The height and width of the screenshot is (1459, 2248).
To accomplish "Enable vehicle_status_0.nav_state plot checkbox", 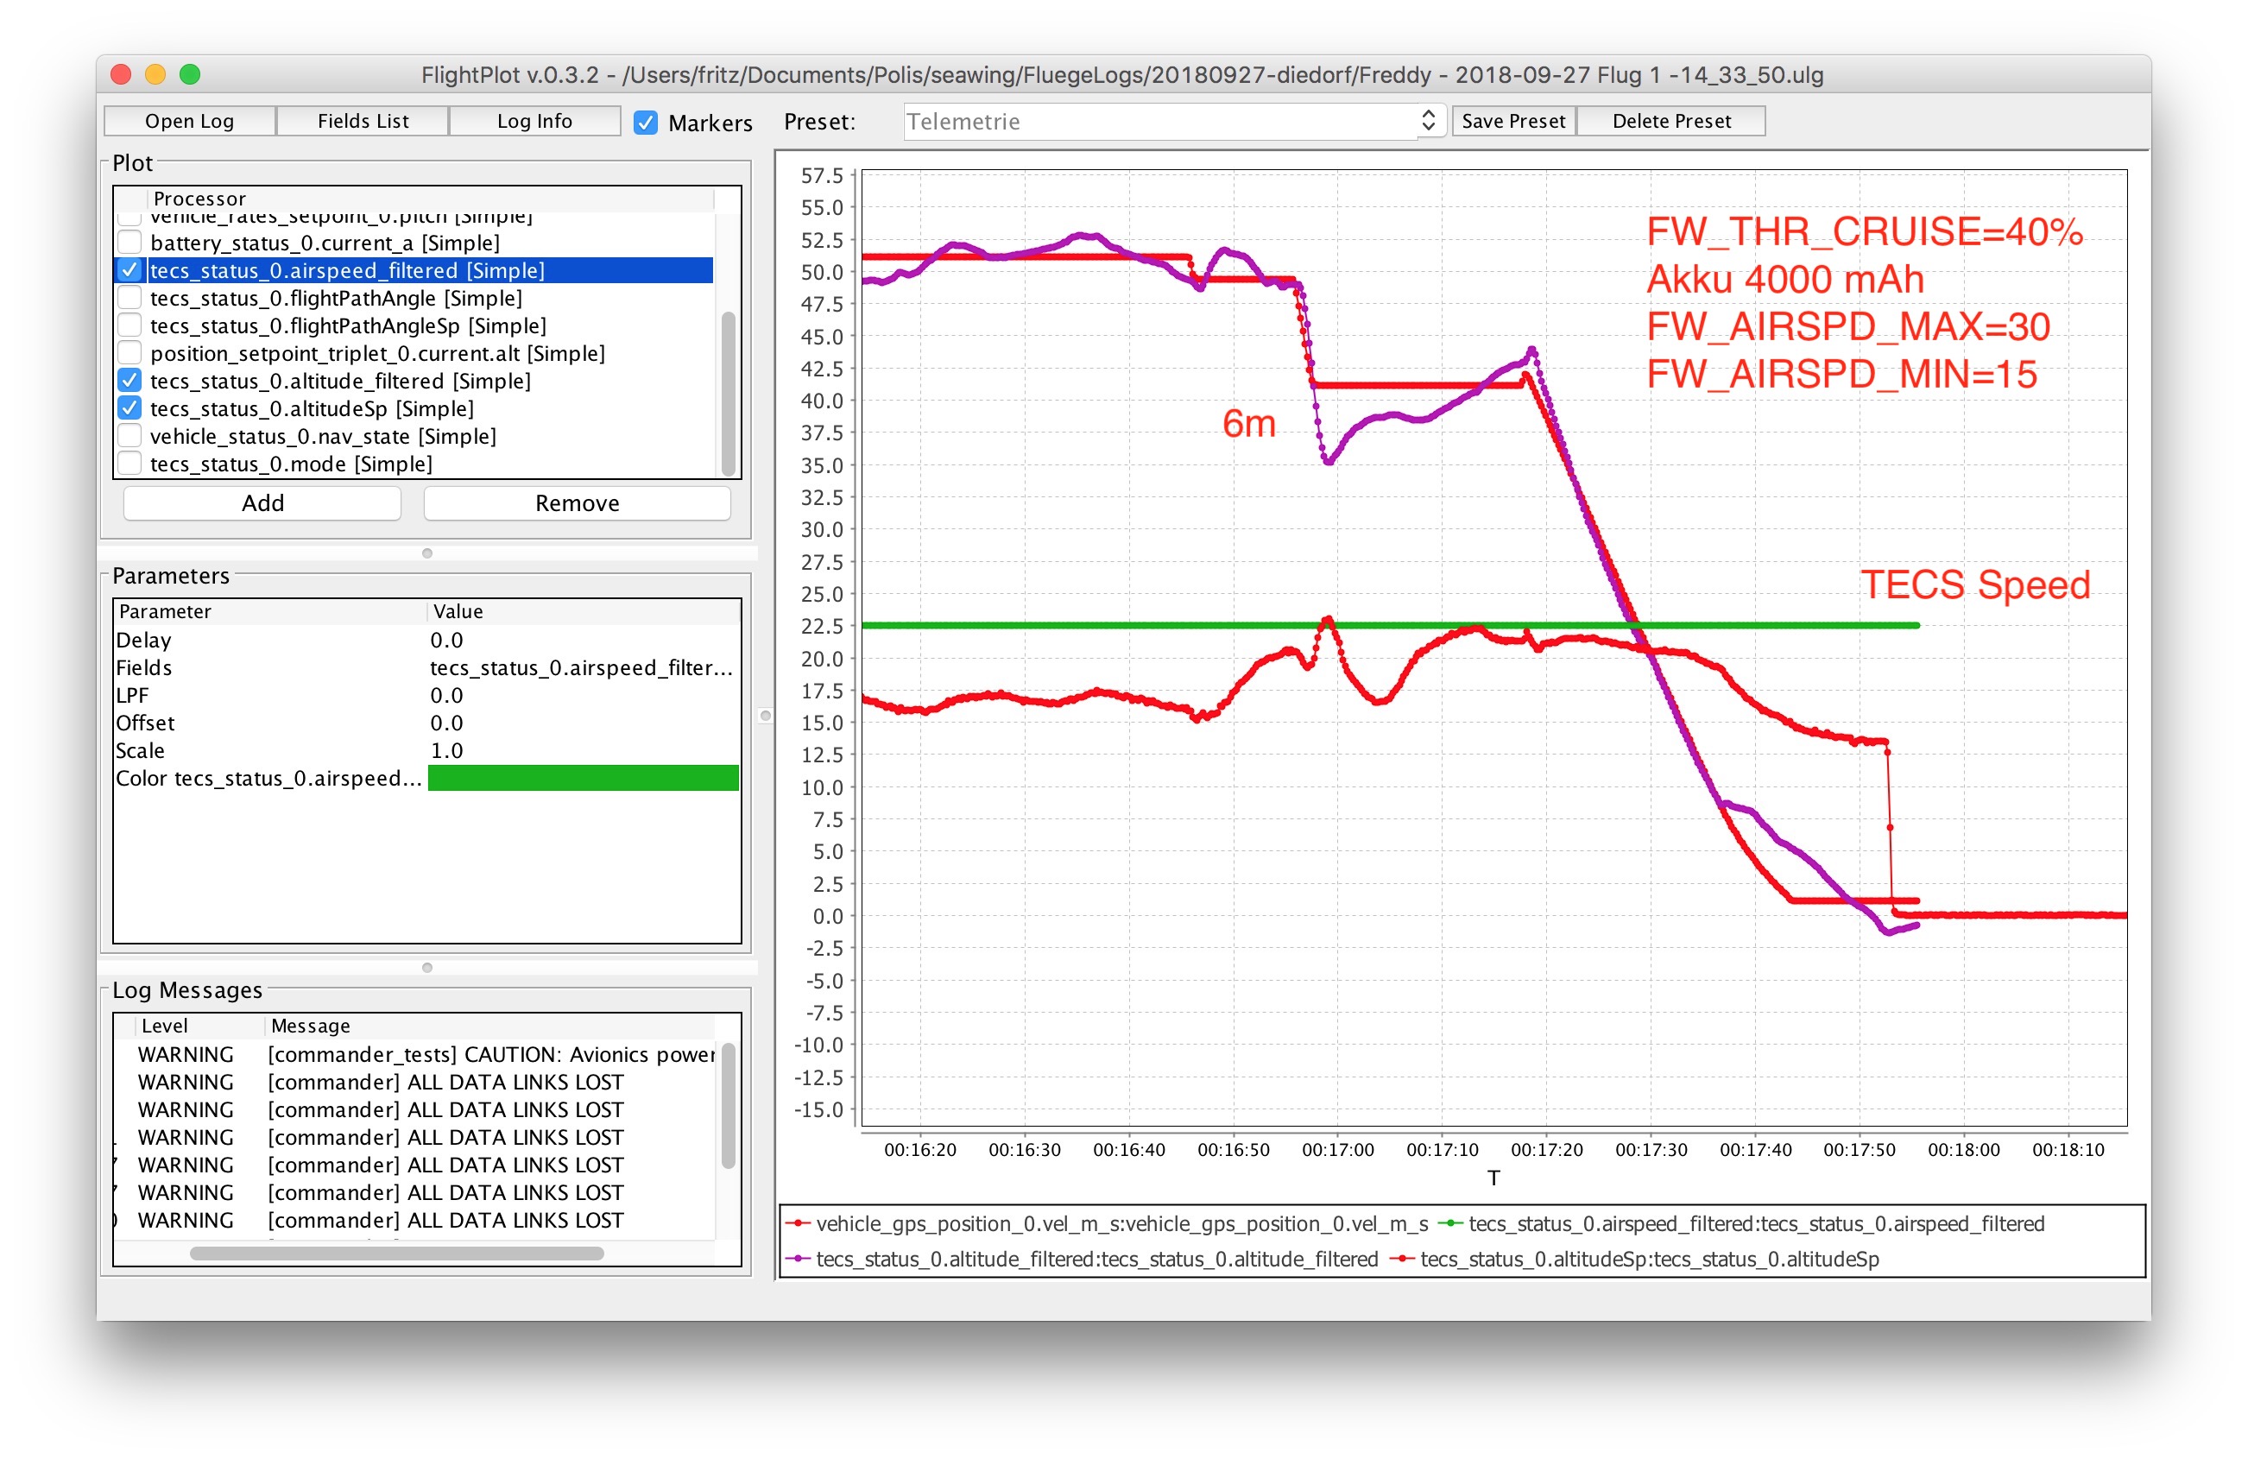I will tap(130, 436).
